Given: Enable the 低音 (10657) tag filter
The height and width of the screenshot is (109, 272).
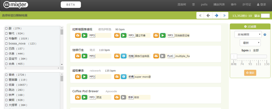Looking at the screenshot, I should (x=6, y=85).
